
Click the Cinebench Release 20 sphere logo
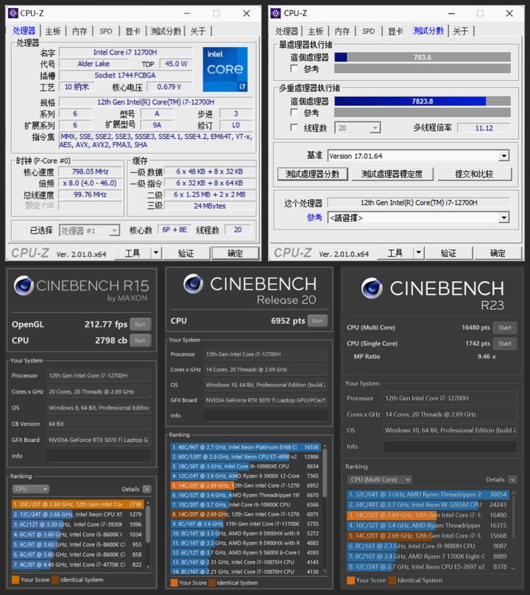pos(194,284)
